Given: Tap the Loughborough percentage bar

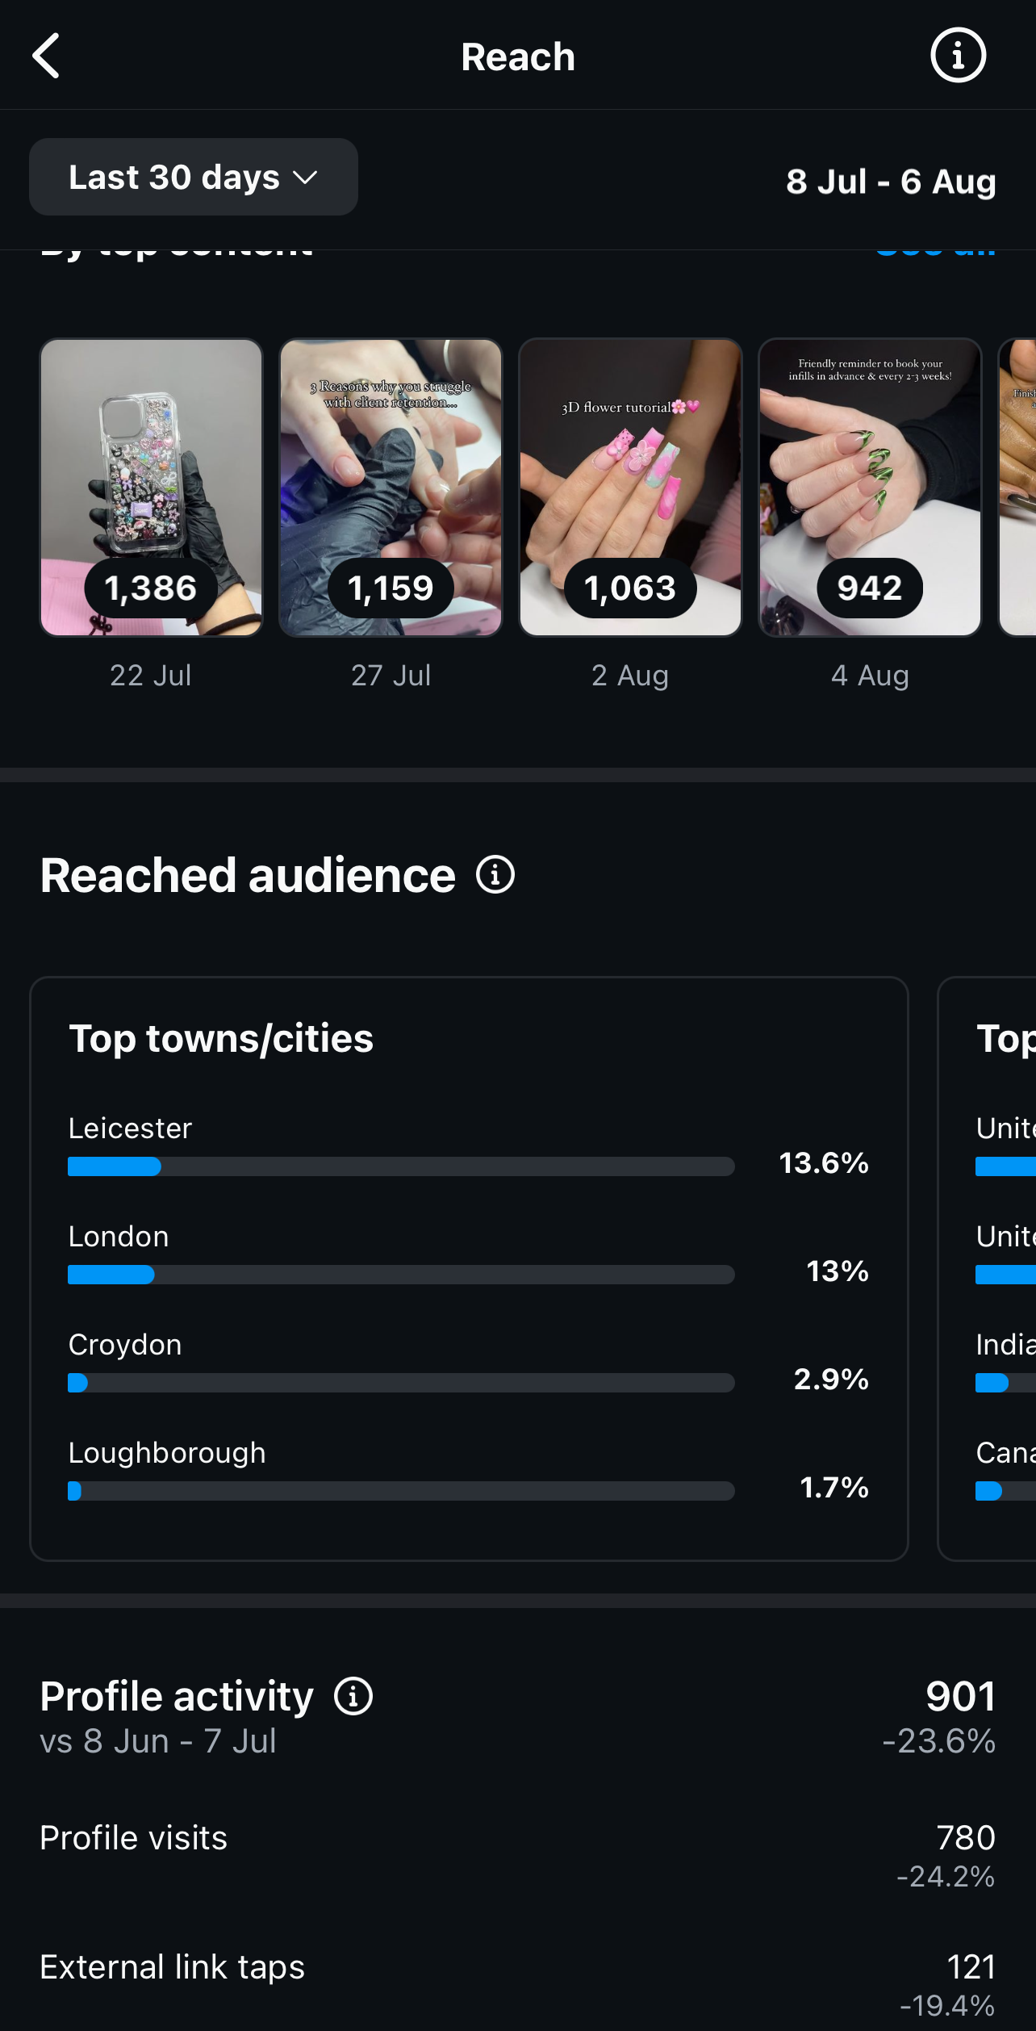Looking at the screenshot, I should coord(401,1491).
